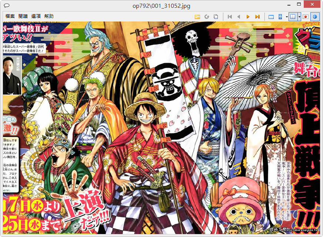323x237 pixels.
Task: Click the fit-to-window scaling icon
Action: coord(280,17)
